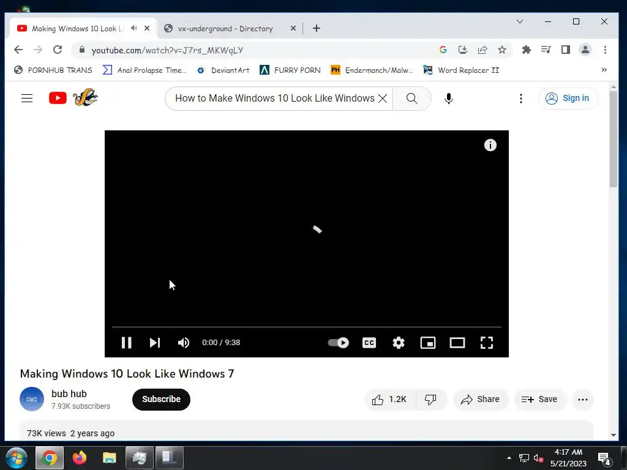
Task: Share this page icon
Action: 482,50
